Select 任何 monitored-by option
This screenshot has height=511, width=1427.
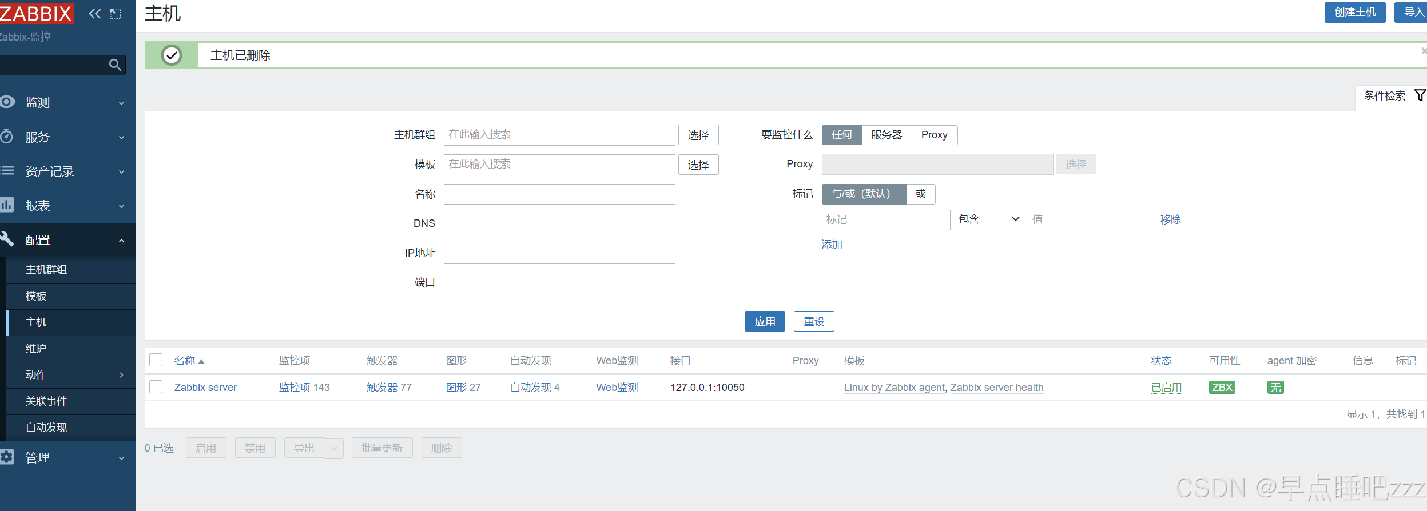[x=842, y=135]
